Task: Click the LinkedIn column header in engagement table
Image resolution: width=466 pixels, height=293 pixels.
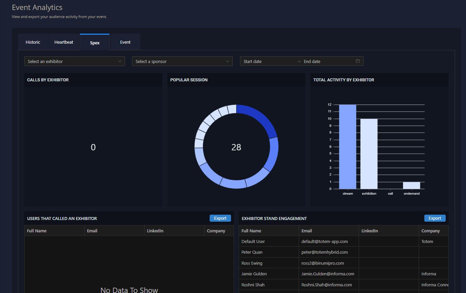Action: point(370,231)
